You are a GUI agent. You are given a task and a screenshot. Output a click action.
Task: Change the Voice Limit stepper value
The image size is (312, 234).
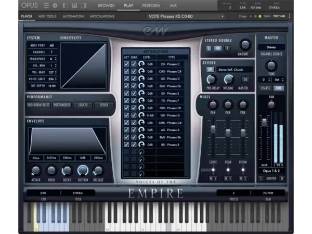pyautogui.click(x=56, y=79)
